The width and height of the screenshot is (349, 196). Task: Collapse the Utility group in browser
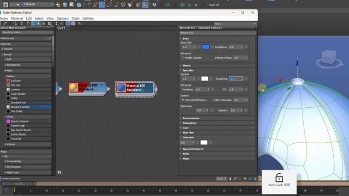(28, 117)
